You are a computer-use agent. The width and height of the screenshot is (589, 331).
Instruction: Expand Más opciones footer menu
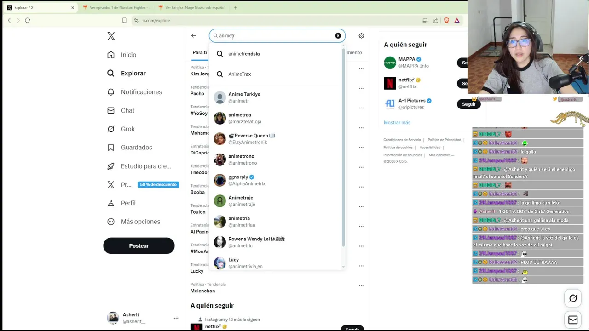(x=441, y=155)
